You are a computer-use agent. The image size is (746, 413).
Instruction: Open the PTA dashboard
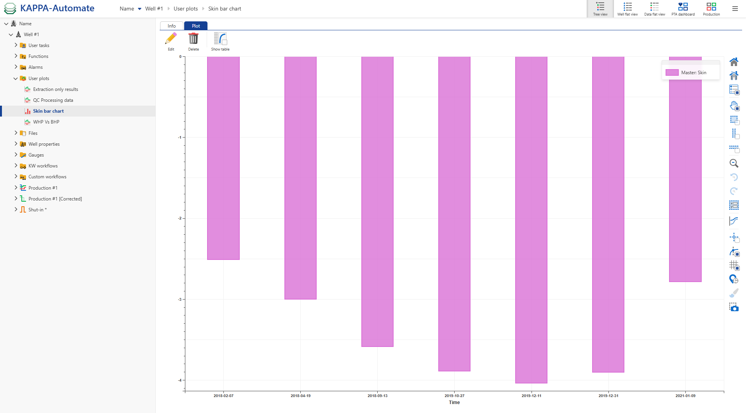tap(683, 9)
